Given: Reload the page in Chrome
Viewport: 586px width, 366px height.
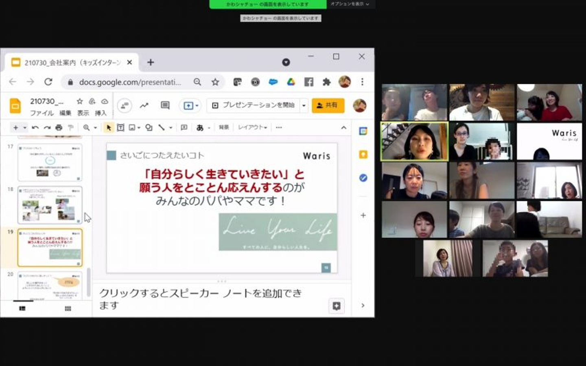Looking at the screenshot, I should point(48,82).
